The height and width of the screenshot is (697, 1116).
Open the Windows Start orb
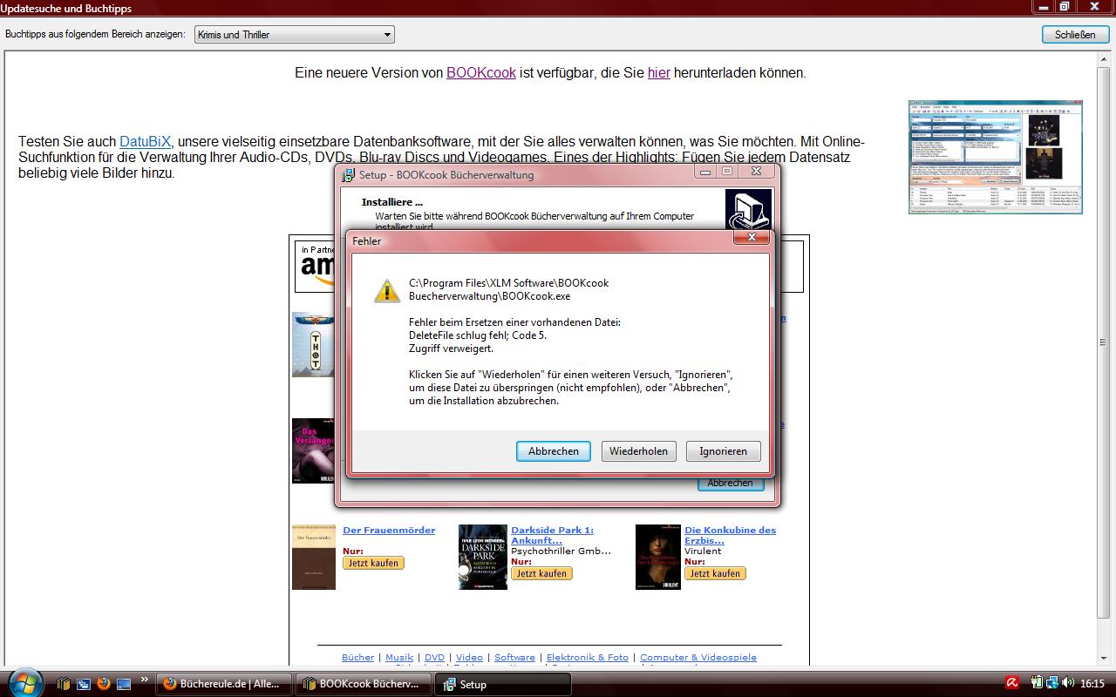click(24, 683)
